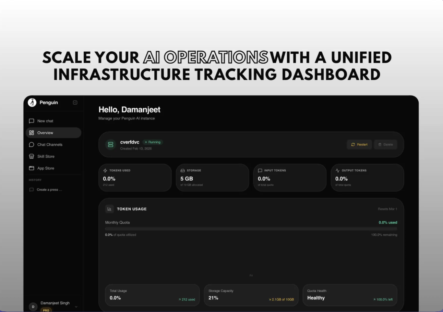Image resolution: width=443 pixels, height=312 pixels.
Task: Collapse the sidebar with the chevron toggle
Action: 75,102
